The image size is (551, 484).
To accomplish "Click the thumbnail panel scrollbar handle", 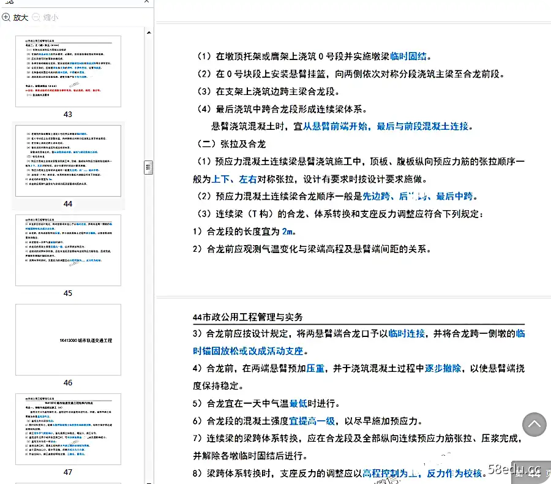I will (x=149, y=167).
